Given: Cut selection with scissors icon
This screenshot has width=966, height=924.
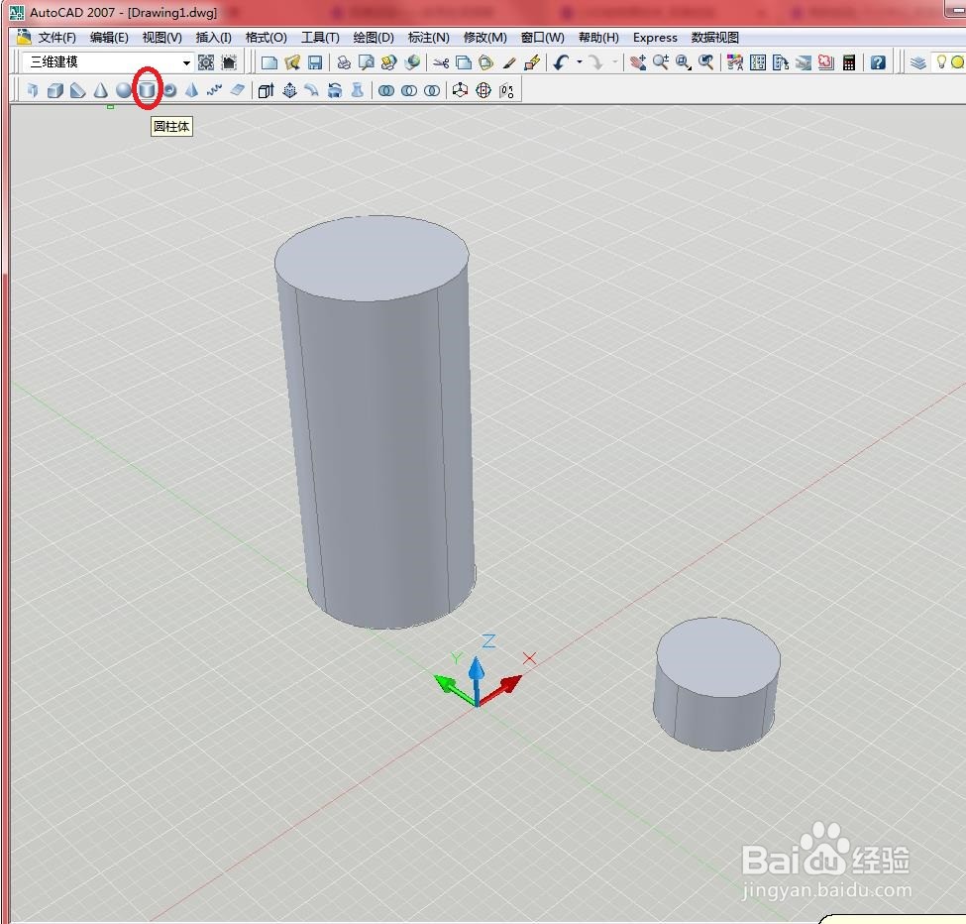Looking at the screenshot, I should point(441,62).
